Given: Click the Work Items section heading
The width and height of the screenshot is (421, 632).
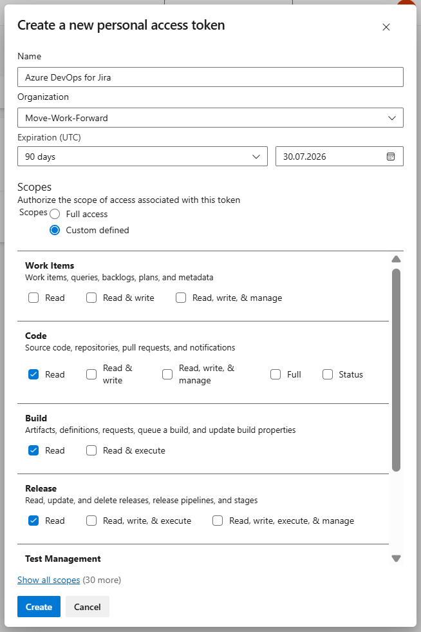Looking at the screenshot, I should 50,265.
